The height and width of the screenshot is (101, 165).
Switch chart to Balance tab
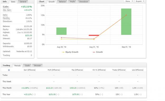(x=62, y=2)
